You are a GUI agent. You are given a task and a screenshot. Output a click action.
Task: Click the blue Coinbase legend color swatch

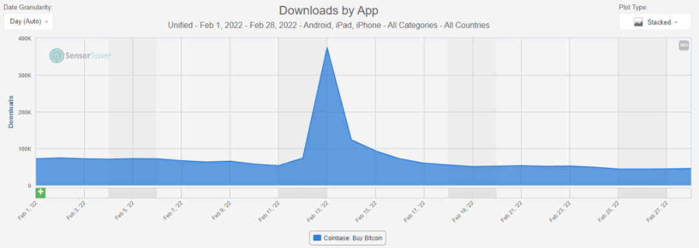[x=317, y=238]
